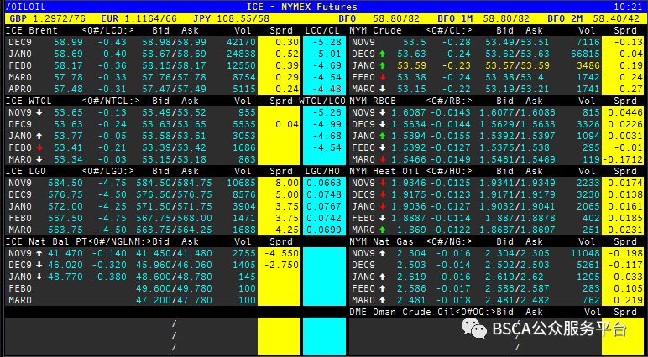Screen dimensions: 648x357
Task: Click green up arrow on NYM RBOB JAN0
Action: click(x=382, y=136)
